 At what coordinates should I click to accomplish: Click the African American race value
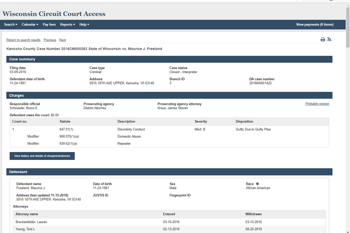[x=258, y=188]
